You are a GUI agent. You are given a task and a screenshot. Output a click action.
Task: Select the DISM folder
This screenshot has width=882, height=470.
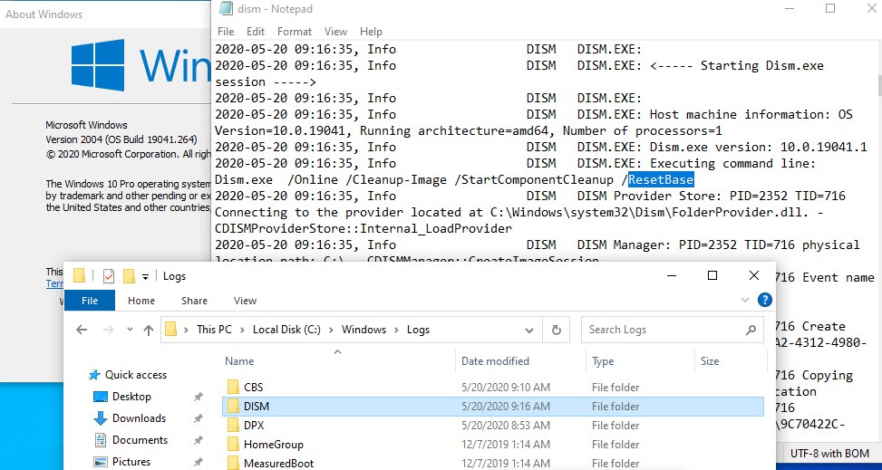pyautogui.click(x=493, y=407)
